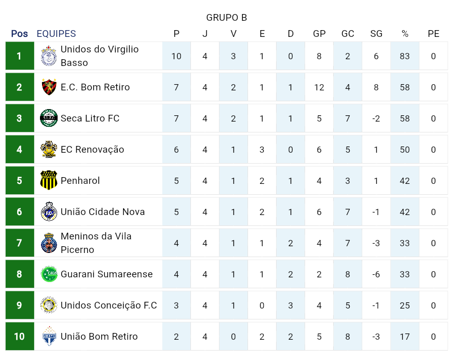
Task: Click the EQUIPES column header
Action: point(56,34)
